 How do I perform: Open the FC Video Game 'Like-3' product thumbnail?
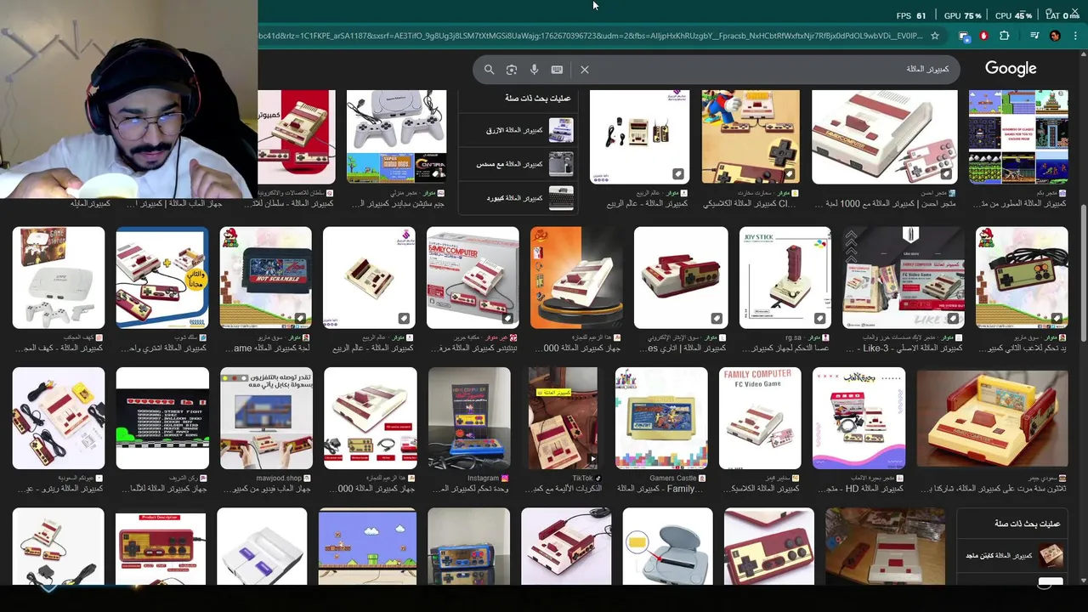[x=903, y=277]
